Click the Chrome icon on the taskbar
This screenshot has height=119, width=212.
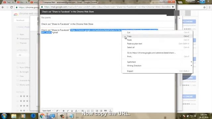click(x=42, y=116)
